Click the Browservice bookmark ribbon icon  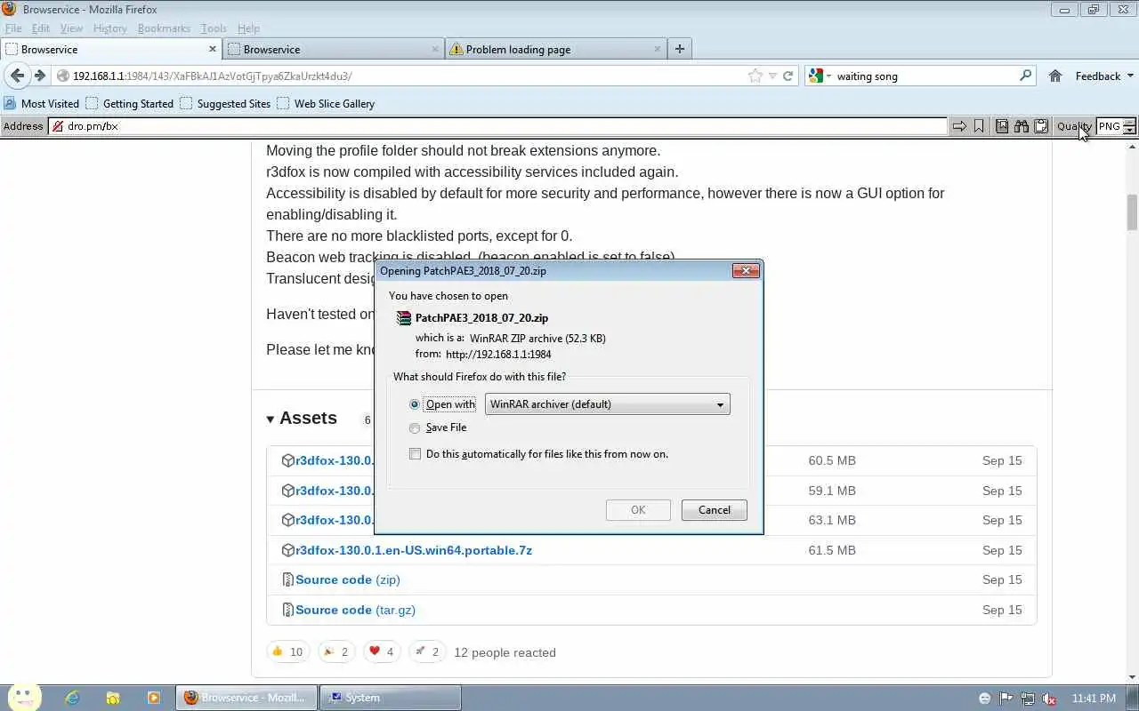pyautogui.click(x=979, y=126)
